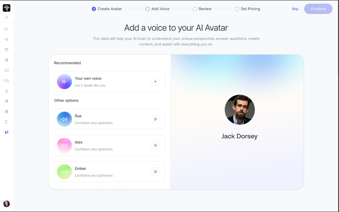
Task: Select the Rue voice option
Action: coord(110,119)
